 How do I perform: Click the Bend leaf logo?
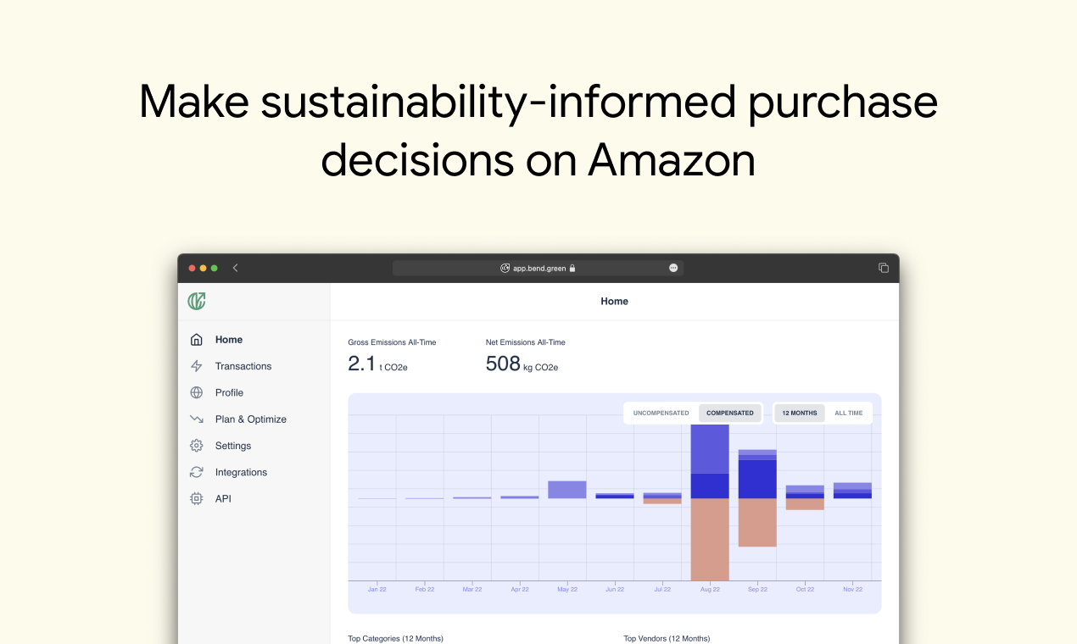click(196, 301)
